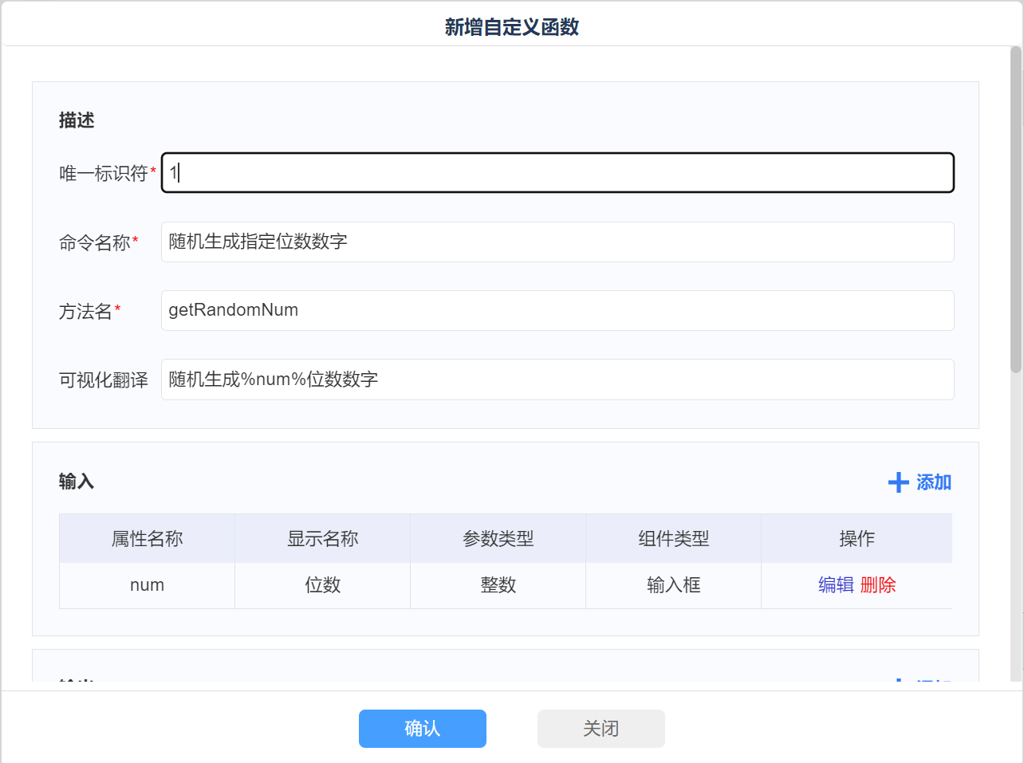Viewport: 1024px width, 763px height.
Task: Click the 显示名称 column header
Action: pyautogui.click(x=322, y=539)
